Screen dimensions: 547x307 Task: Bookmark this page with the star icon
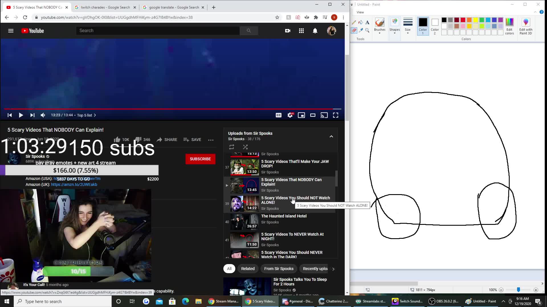coord(277,17)
